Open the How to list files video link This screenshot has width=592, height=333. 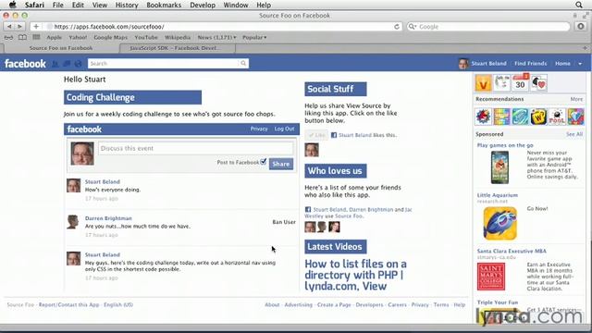(355, 275)
